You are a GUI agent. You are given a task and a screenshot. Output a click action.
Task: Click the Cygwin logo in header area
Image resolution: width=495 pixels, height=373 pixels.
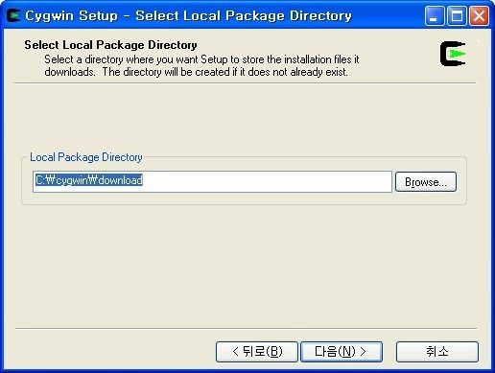[453, 54]
